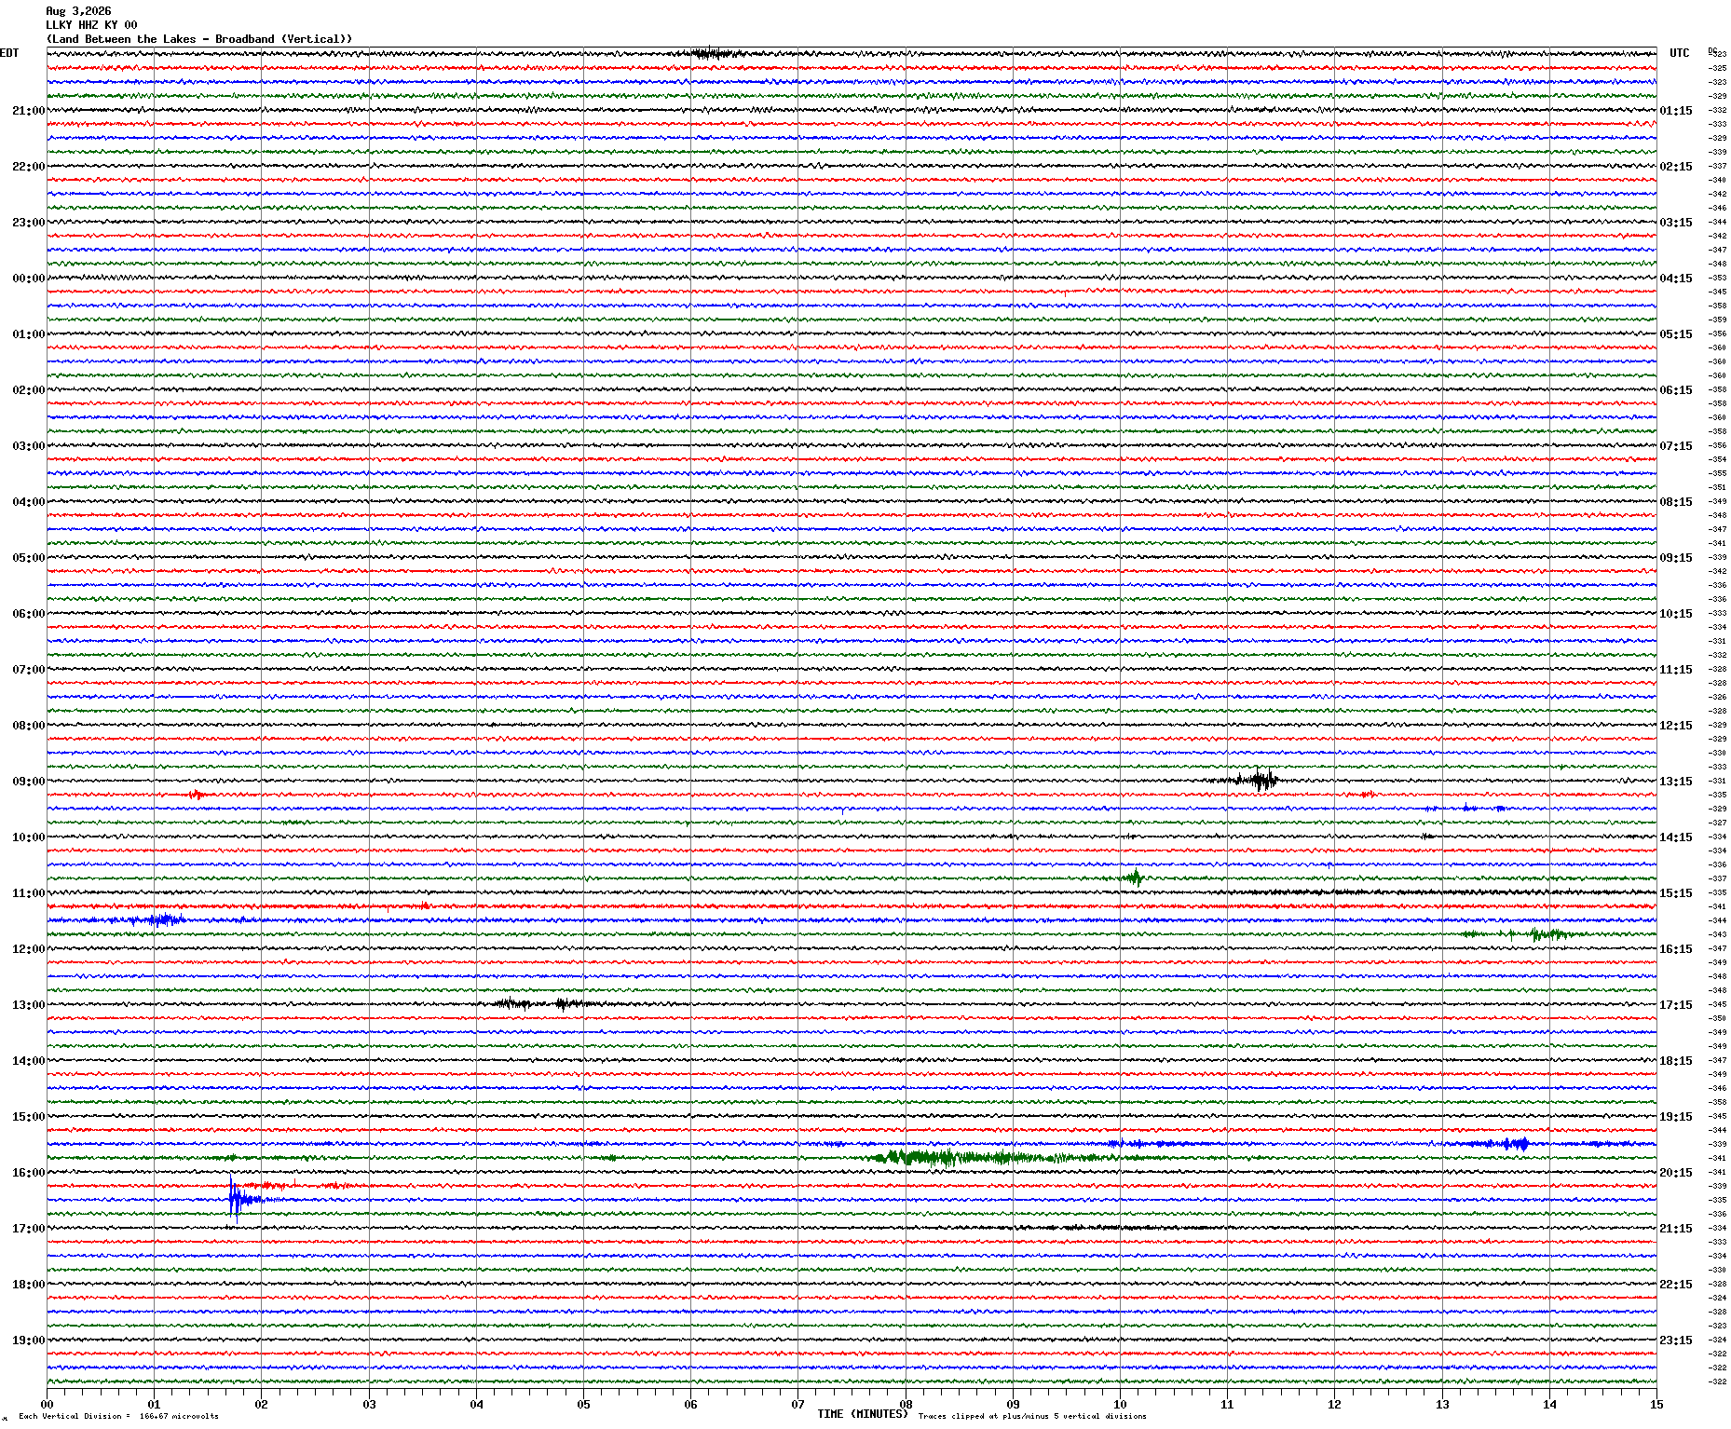This screenshot has height=1429, width=1731.
Task: Click the 'Traces clipped at plus/minus 5 vertical divisions' note
Action: pyautogui.click(x=1032, y=1416)
